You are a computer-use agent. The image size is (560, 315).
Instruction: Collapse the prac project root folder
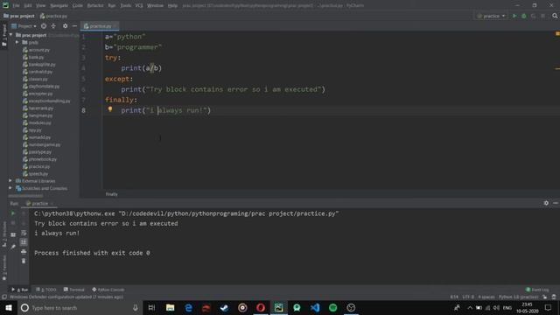tap(11, 35)
